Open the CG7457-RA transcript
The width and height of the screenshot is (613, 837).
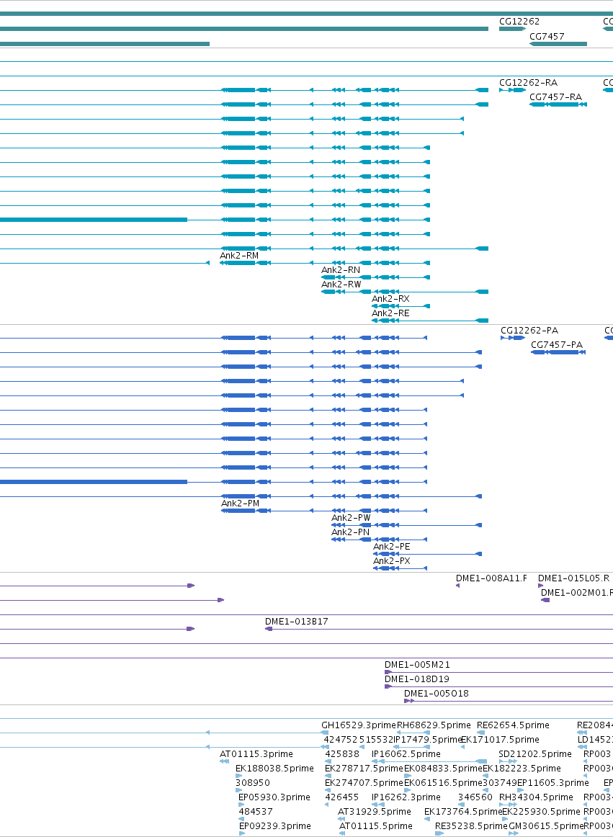click(558, 104)
